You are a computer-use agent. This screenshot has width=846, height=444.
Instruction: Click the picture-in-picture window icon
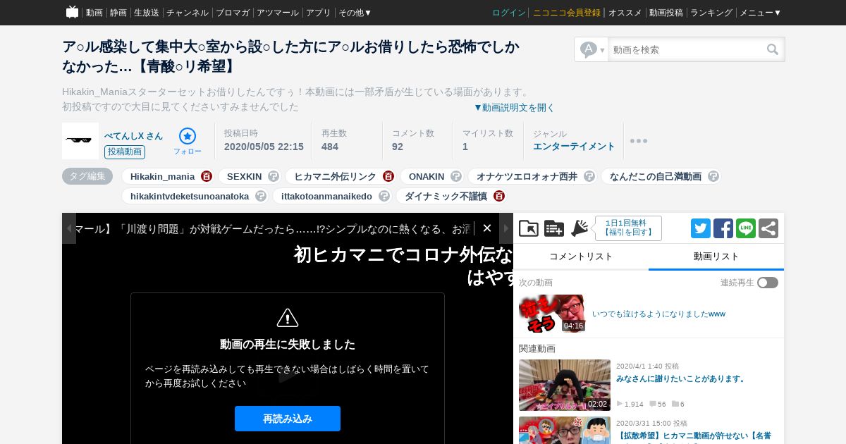tap(529, 228)
